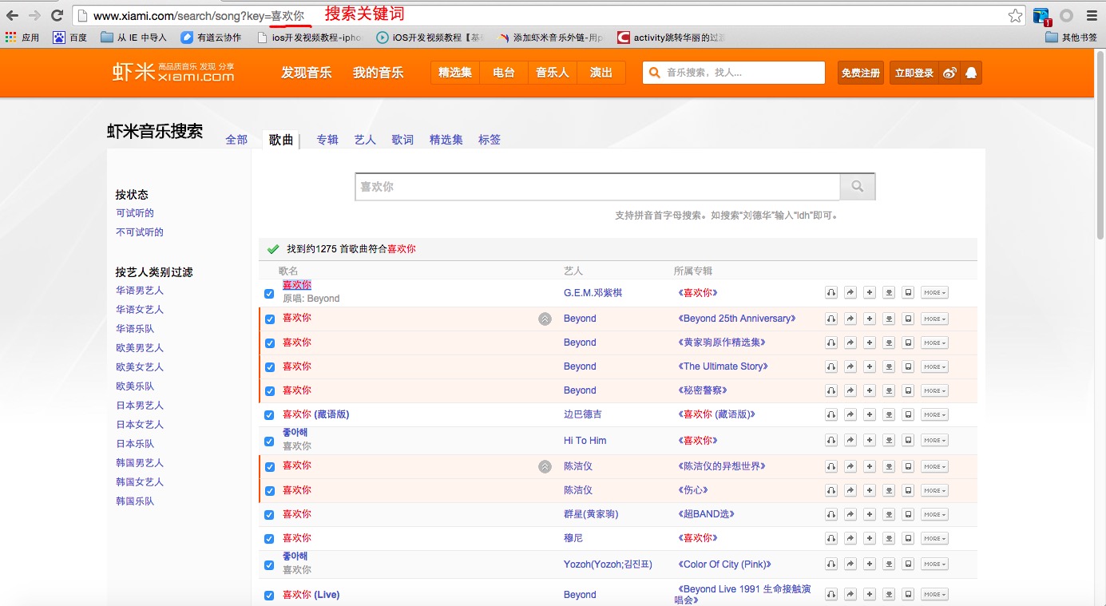Add the 黄家驹原作精选集 track with plus icon
This screenshot has width=1106, height=606.
click(x=870, y=343)
